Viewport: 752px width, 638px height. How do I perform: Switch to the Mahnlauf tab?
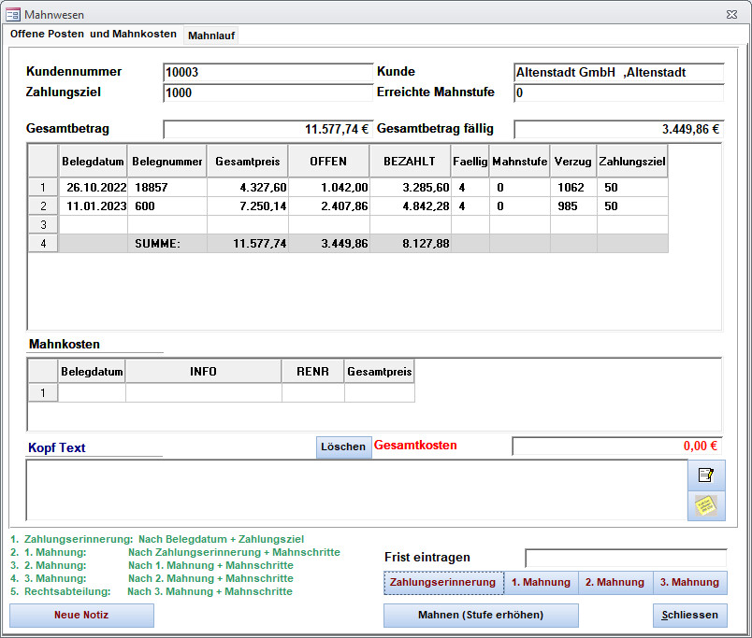click(211, 35)
